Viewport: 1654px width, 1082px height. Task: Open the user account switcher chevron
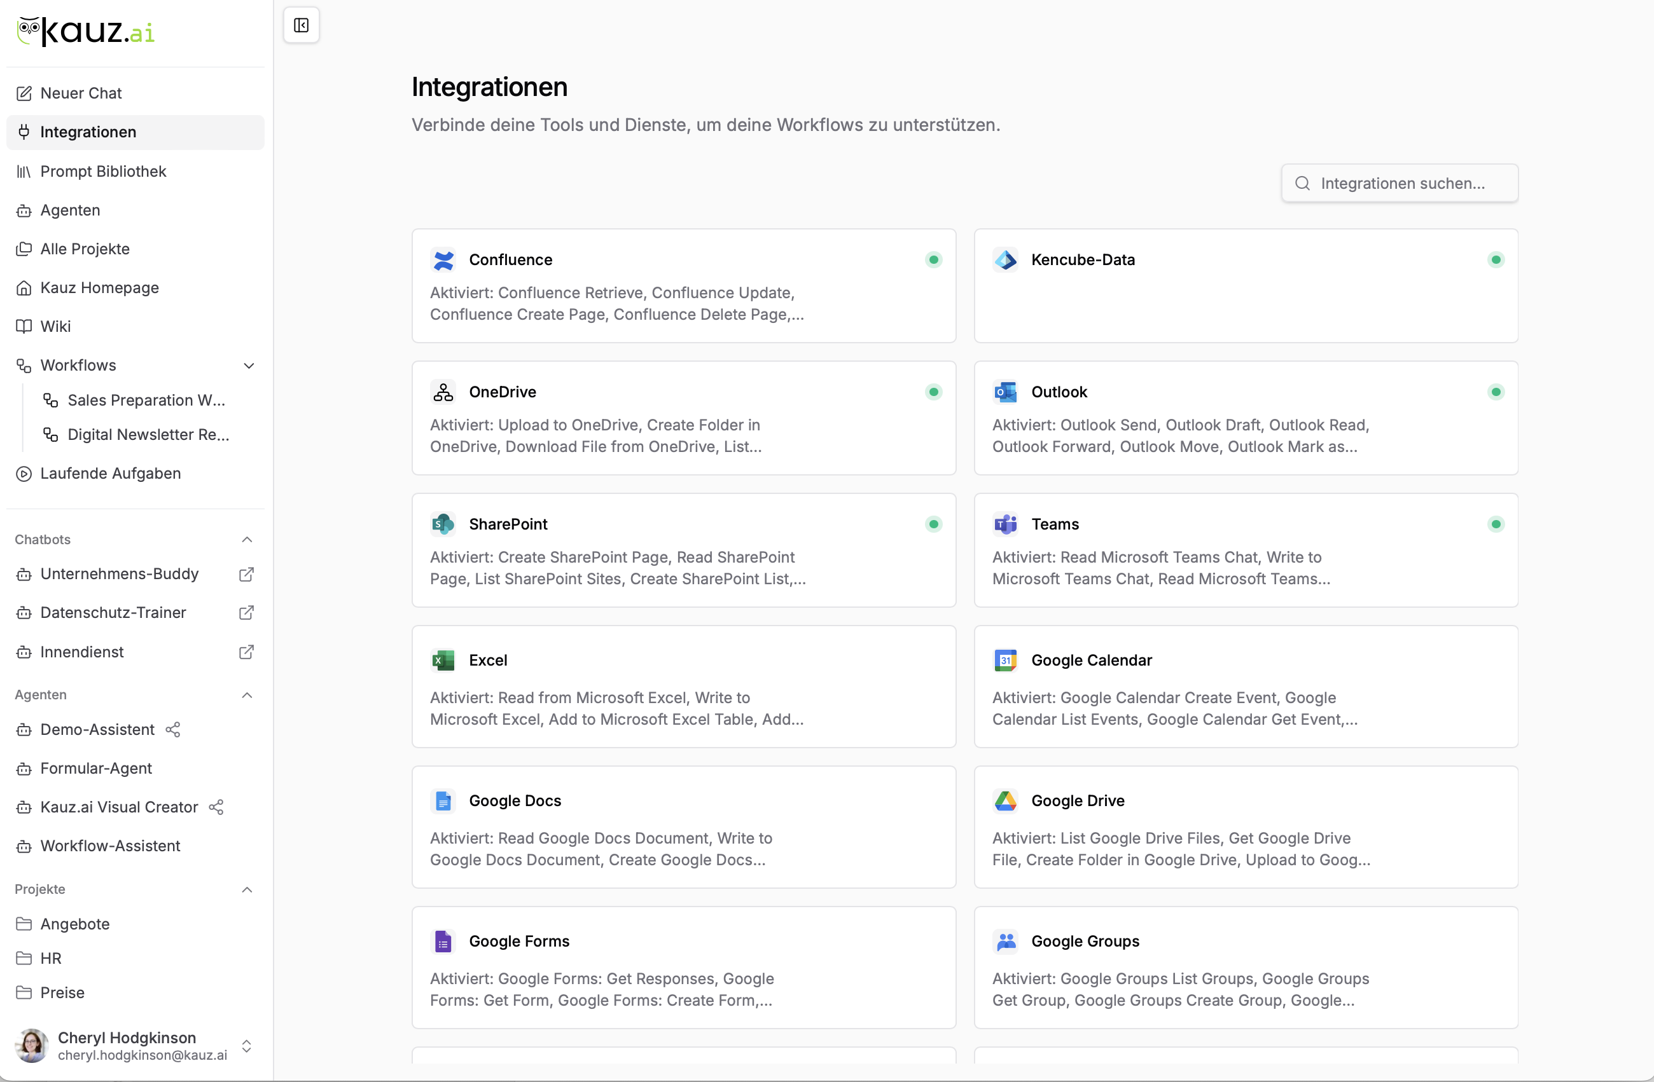[x=246, y=1046]
